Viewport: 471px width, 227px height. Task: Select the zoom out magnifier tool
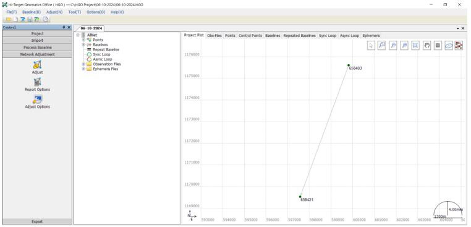(393, 45)
